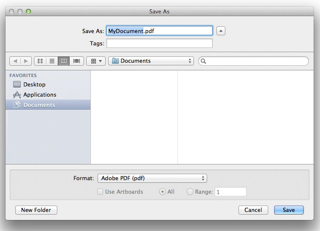The image size is (320, 231).
Task: Click the Save As filename field
Action: coord(160,31)
